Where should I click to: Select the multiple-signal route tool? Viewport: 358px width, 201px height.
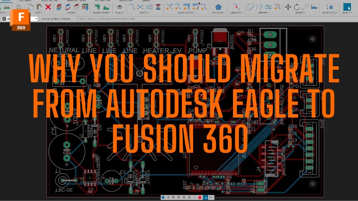click(149, 7)
